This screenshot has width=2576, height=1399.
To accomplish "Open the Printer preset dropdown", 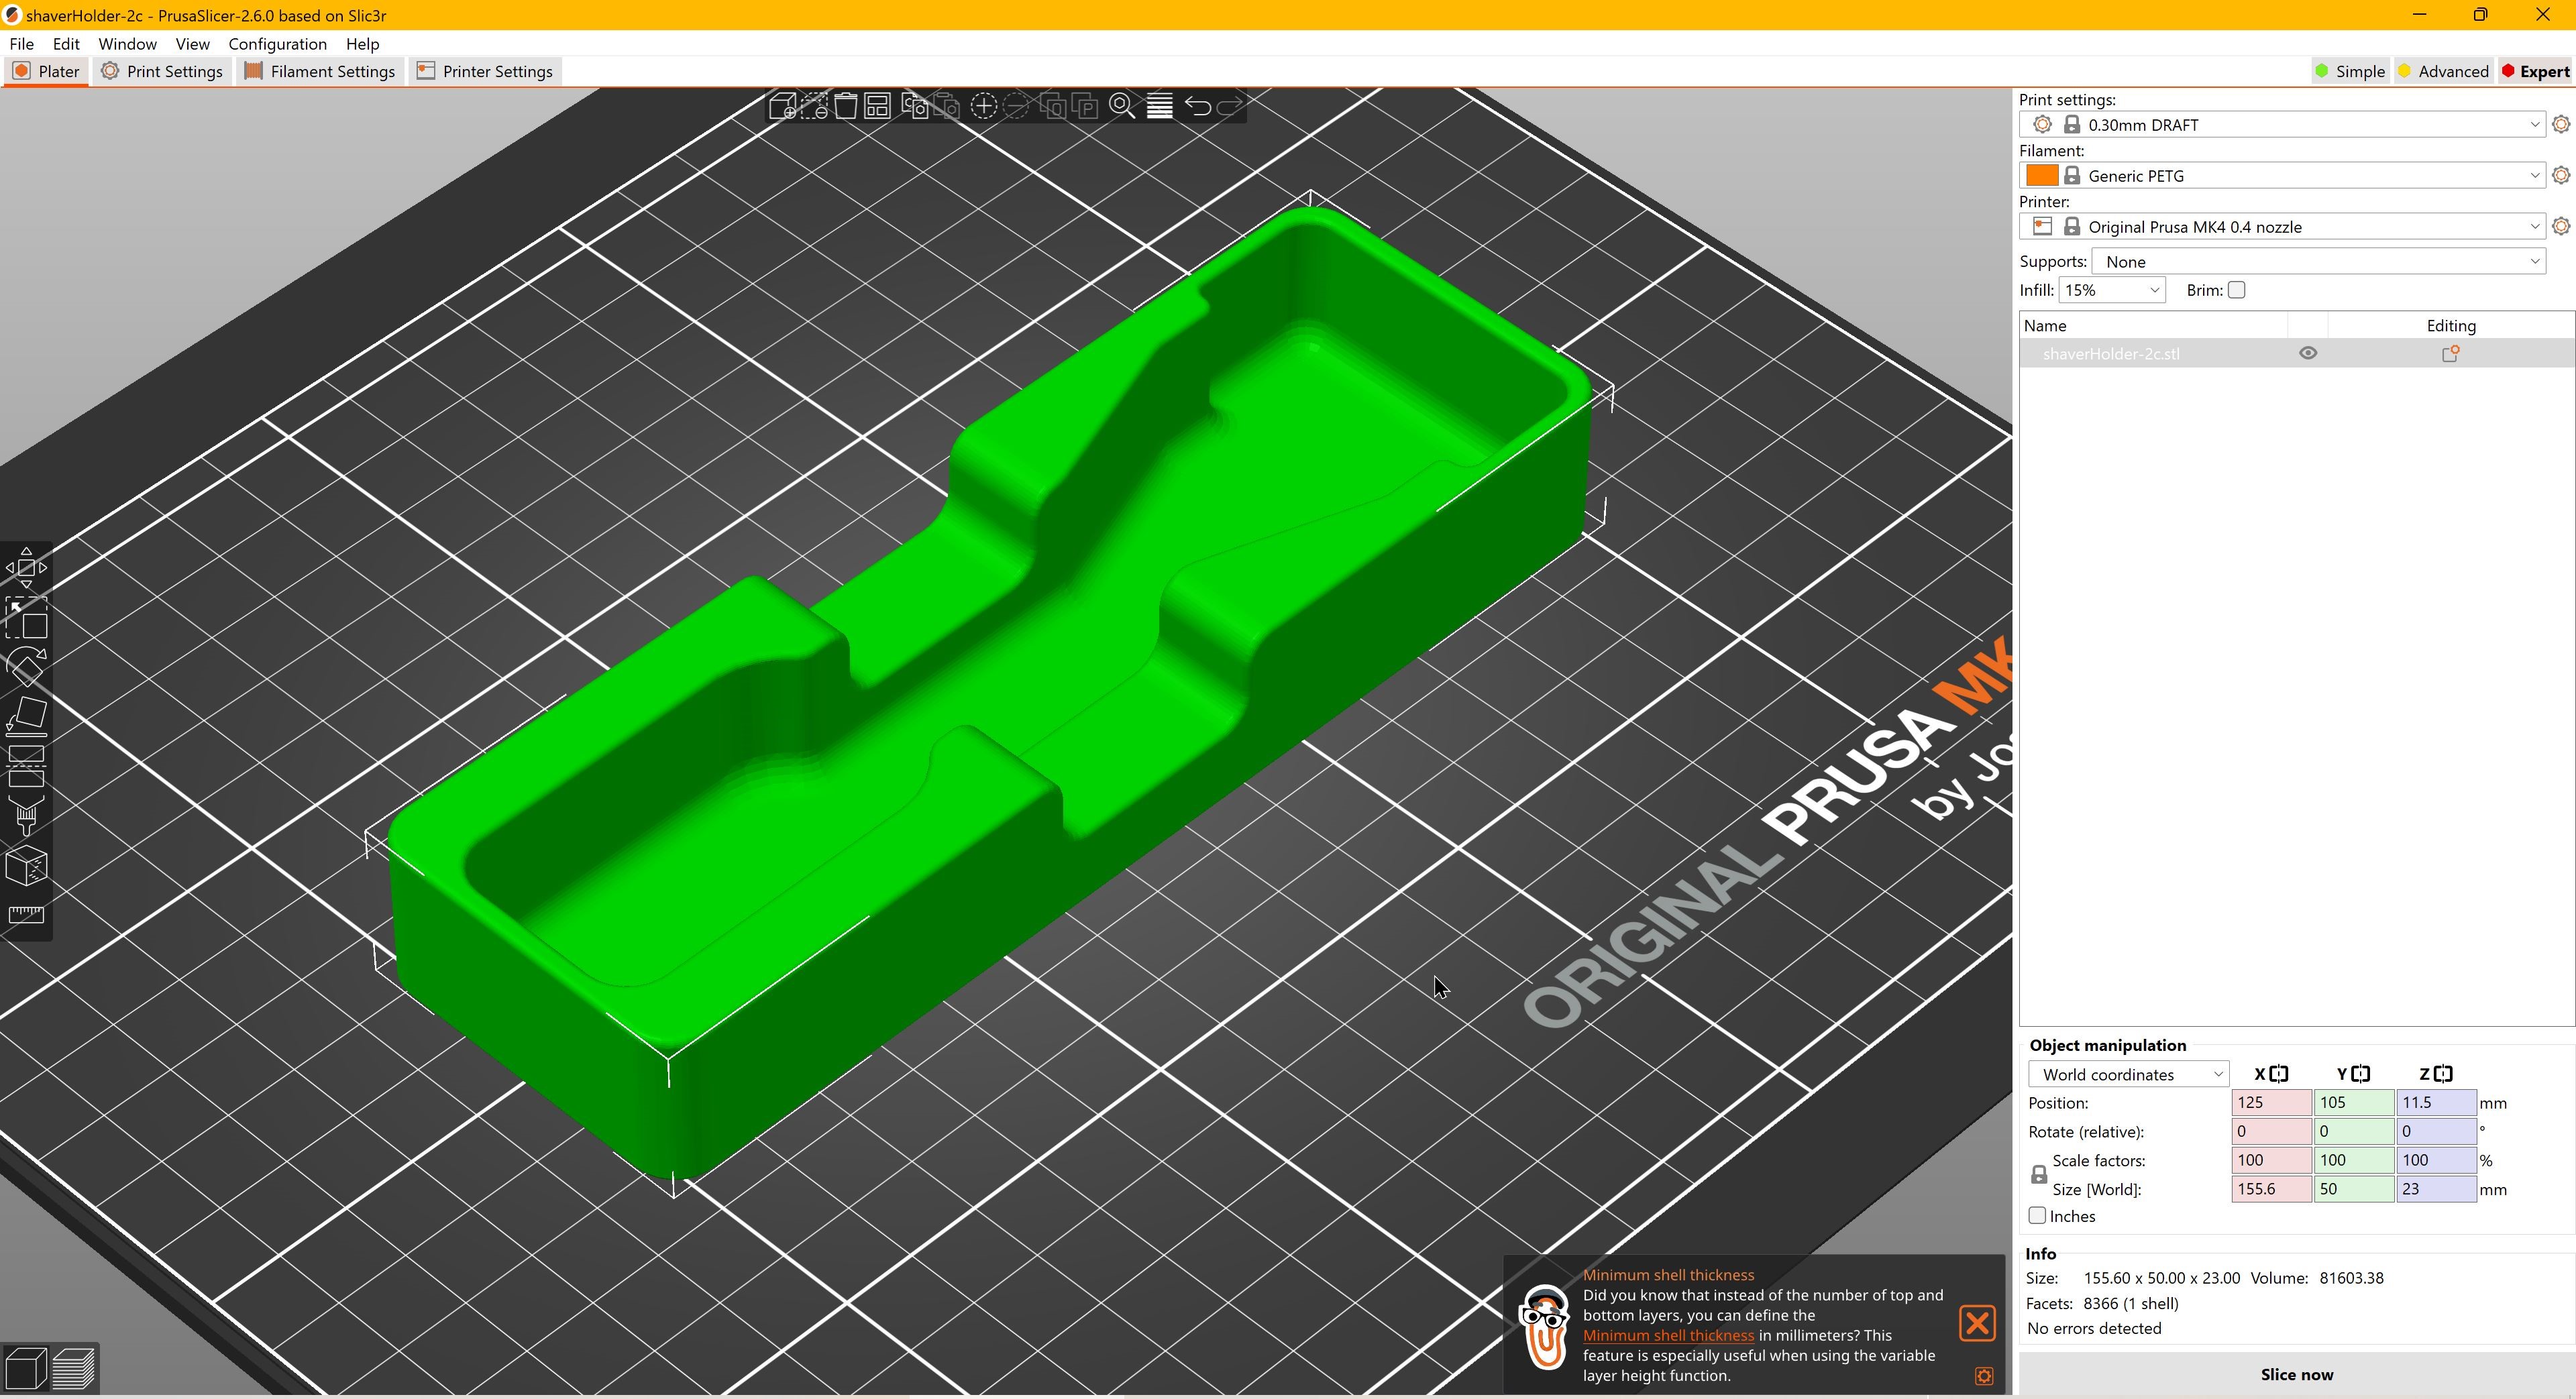I will (2282, 226).
